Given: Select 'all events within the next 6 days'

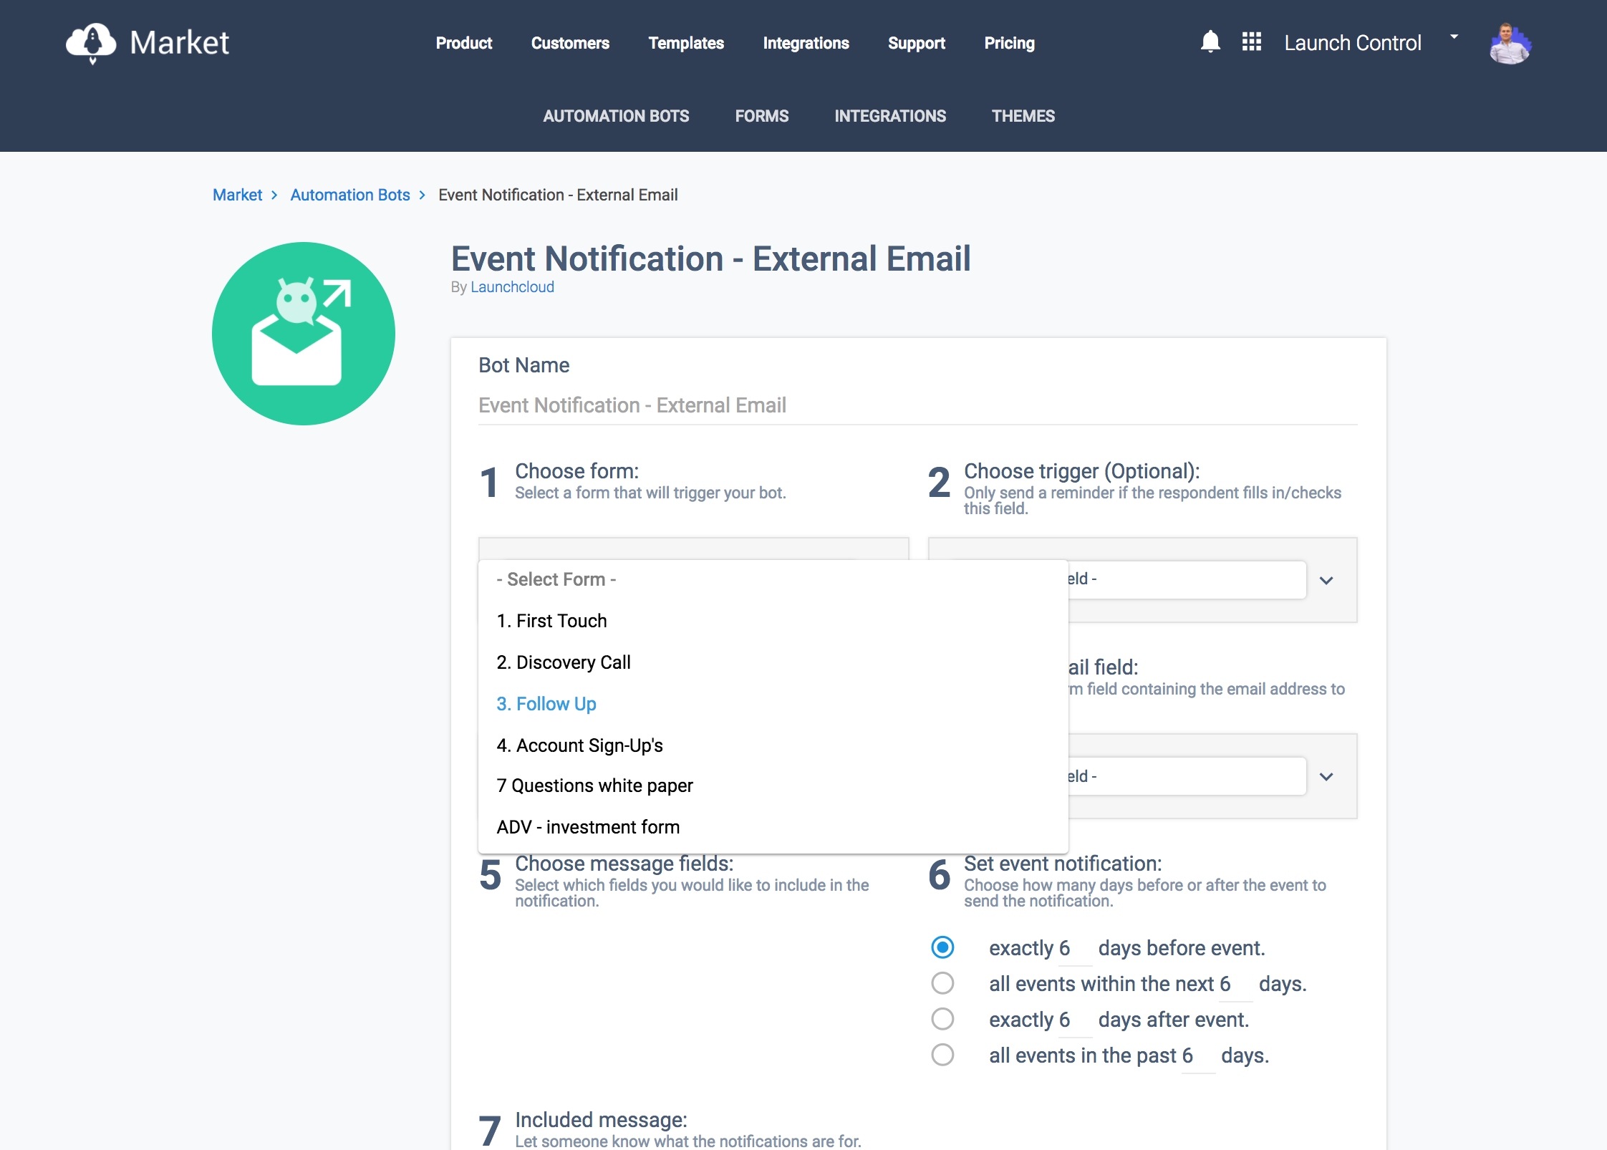Looking at the screenshot, I should 942,983.
